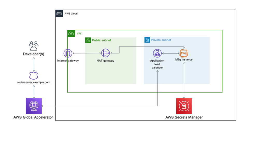Click the Internet gateway icon
The width and height of the screenshot is (253, 142).
[x=68, y=53]
